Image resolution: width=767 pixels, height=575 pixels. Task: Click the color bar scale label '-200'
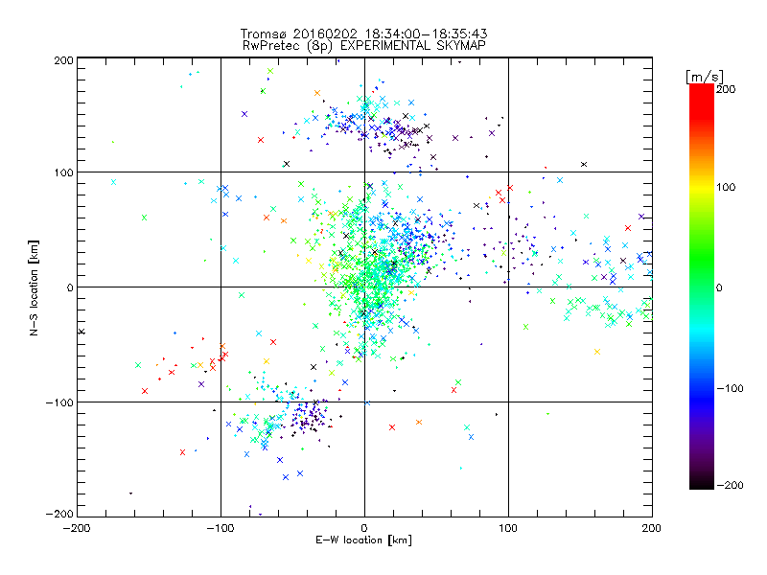[731, 485]
